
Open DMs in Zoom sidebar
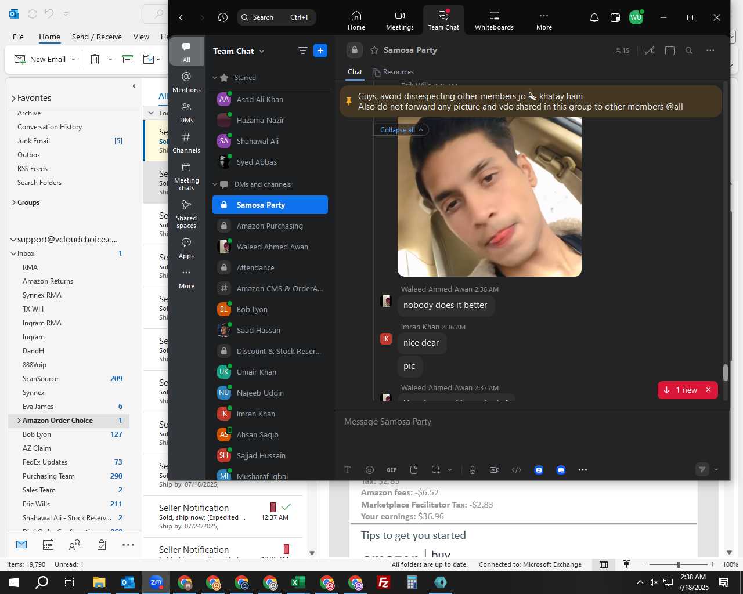[x=186, y=113]
